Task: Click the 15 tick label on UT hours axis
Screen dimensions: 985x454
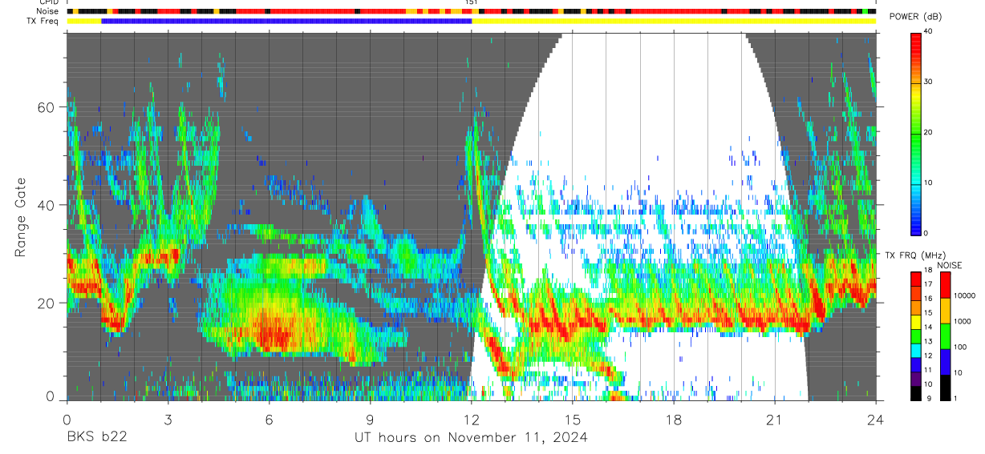Action: [573, 419]
